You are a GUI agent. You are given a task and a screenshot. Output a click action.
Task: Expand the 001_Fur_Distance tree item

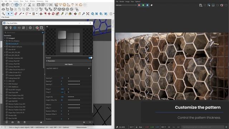pos(5,41)
